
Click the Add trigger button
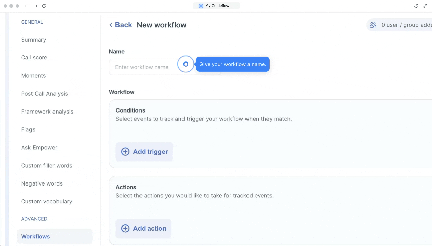tap(144, 152)
